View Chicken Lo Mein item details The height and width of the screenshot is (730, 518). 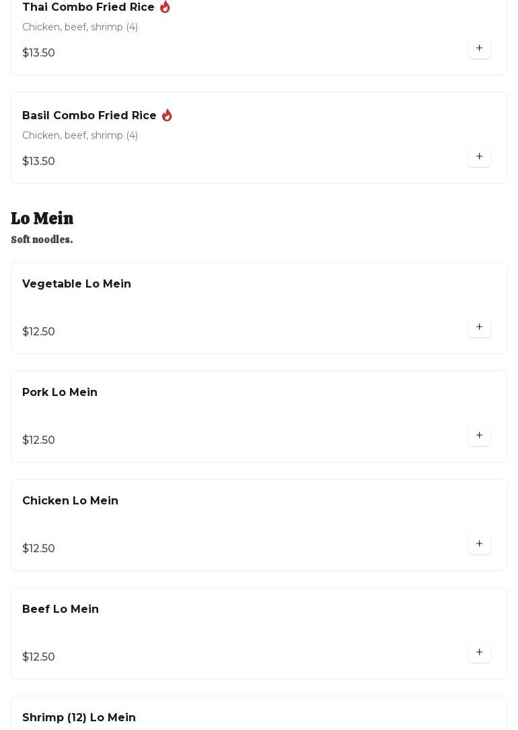point(70,501)
